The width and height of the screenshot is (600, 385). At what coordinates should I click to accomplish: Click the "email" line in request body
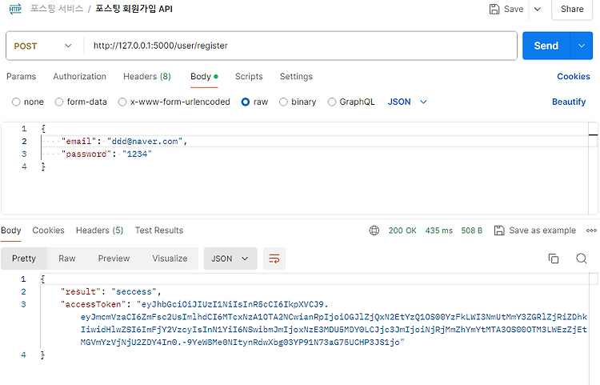(124, 141)
